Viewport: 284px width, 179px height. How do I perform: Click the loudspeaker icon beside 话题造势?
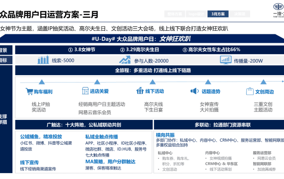(x=195, y=91)
